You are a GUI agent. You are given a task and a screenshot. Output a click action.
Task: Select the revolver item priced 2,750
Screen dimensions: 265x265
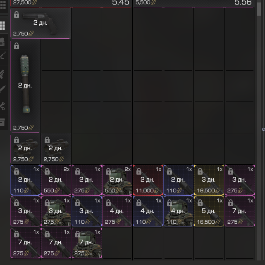[x=41, y=23]
